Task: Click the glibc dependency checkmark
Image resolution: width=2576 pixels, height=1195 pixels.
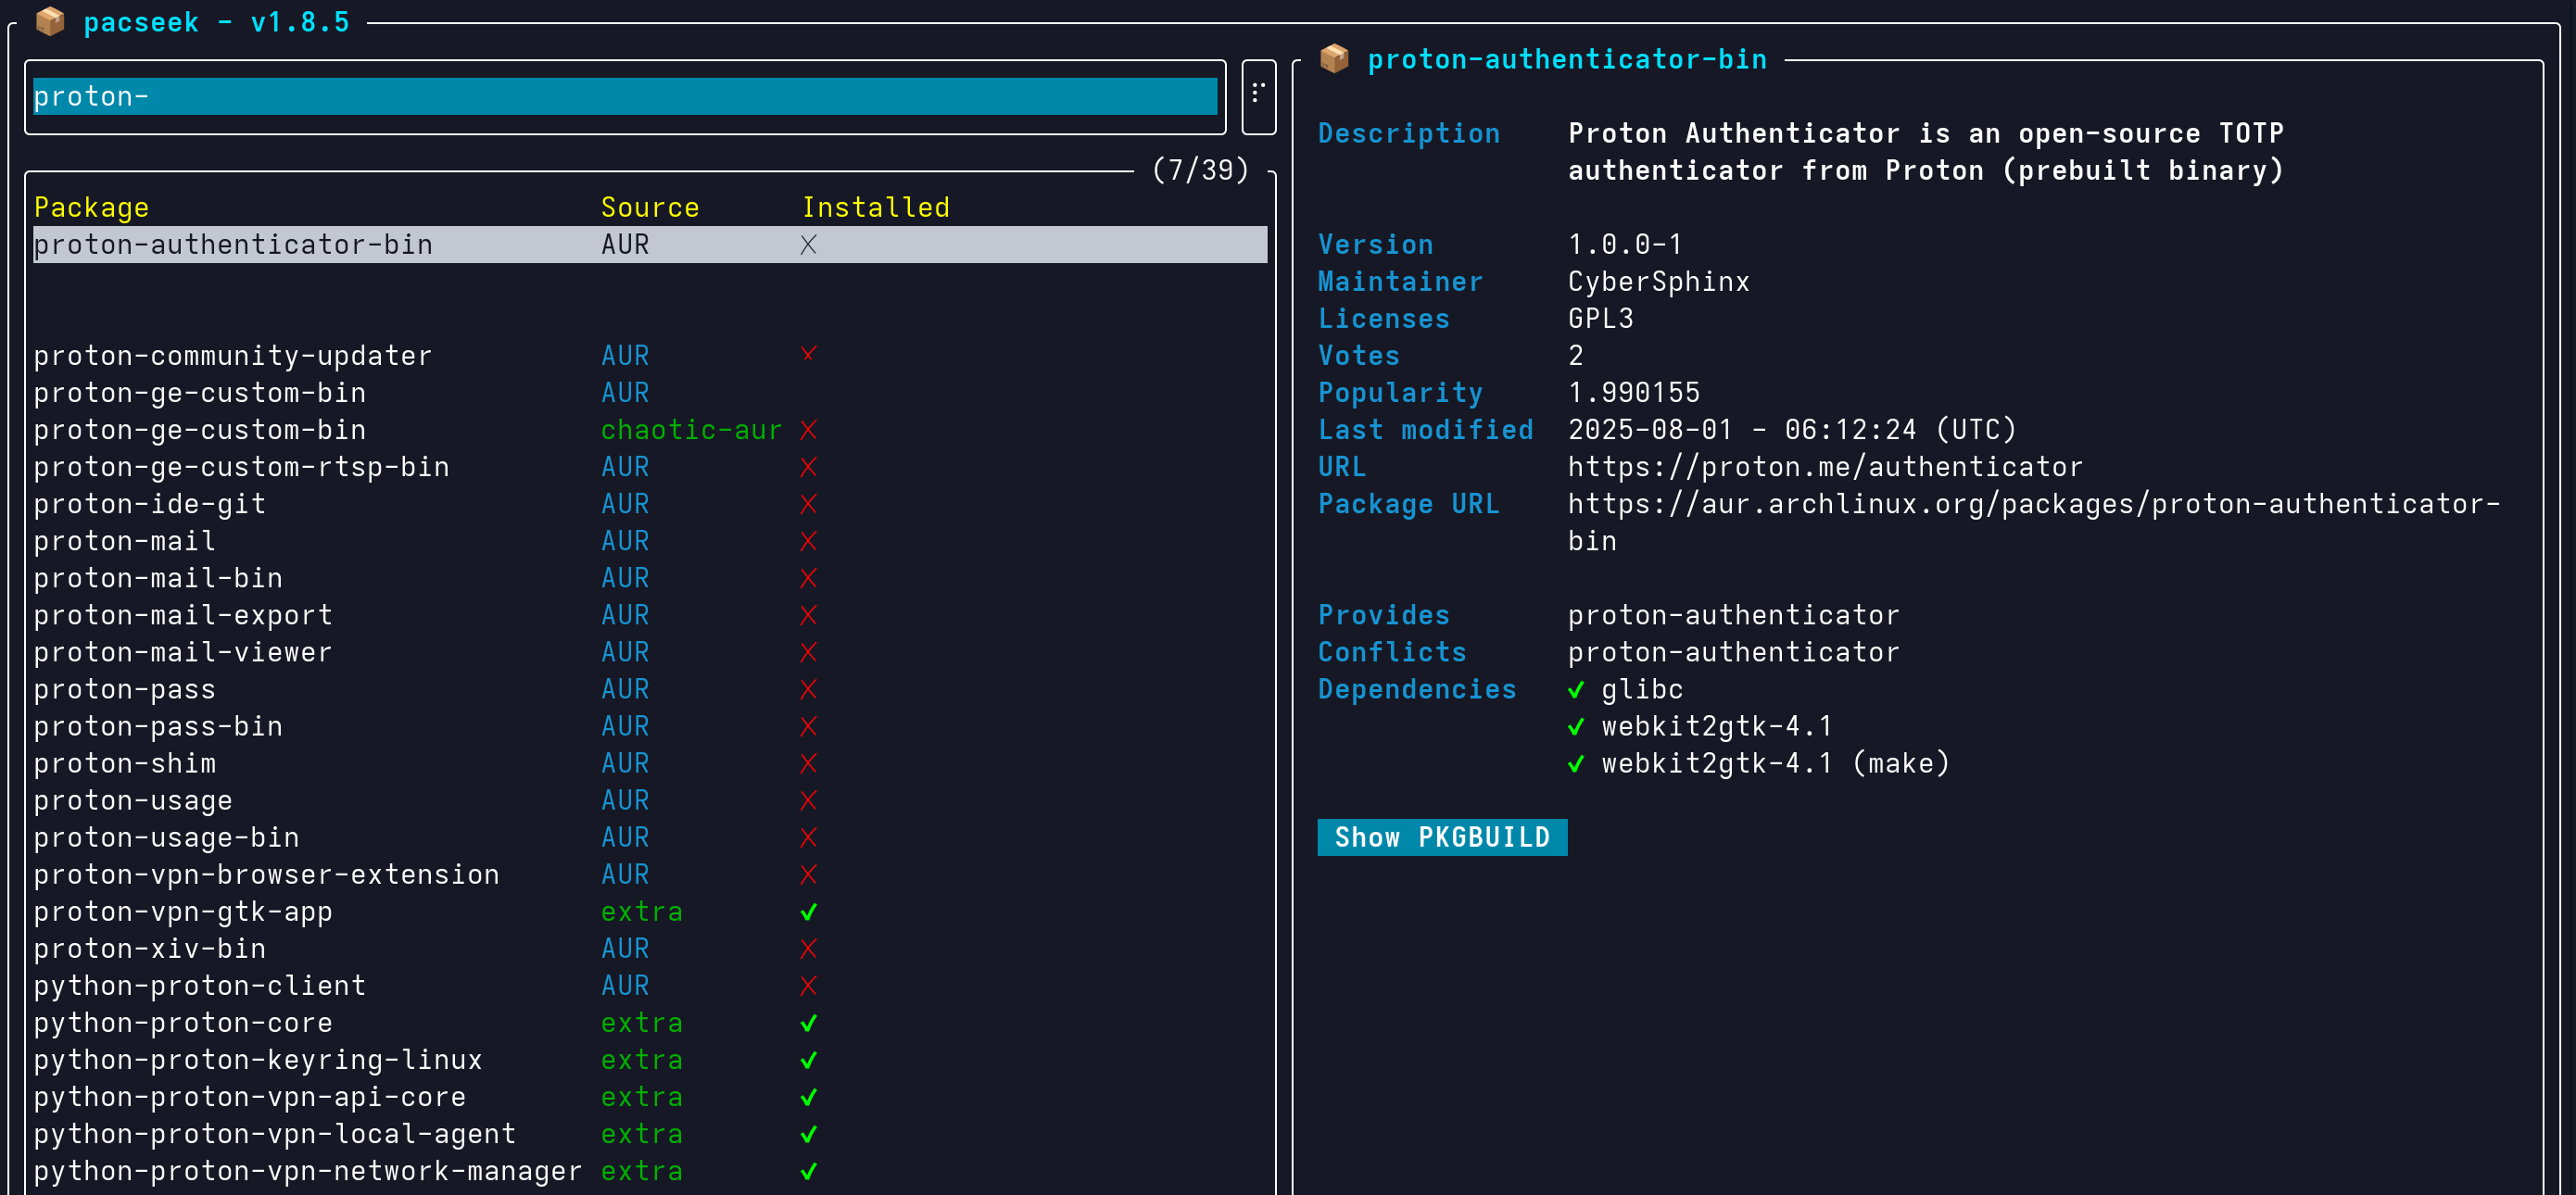Action: [1576, 690]
